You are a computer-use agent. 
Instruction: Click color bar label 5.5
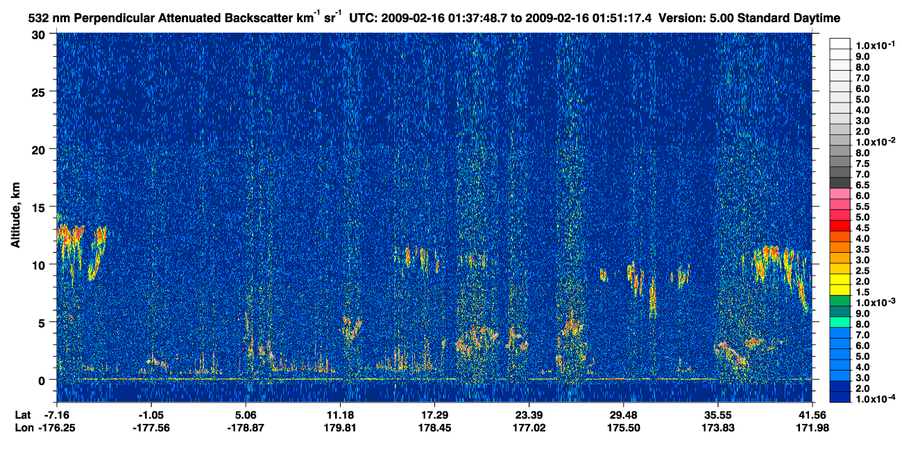click(862, 207)
